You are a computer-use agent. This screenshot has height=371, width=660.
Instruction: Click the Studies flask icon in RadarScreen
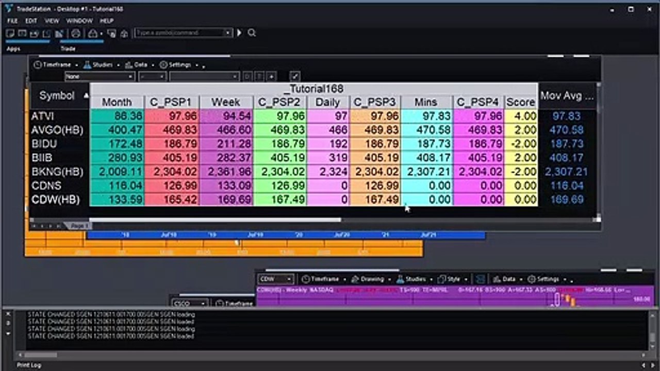pos(87,65)
